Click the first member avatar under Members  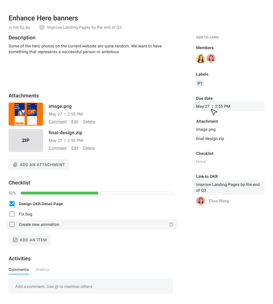click(201, 59)
